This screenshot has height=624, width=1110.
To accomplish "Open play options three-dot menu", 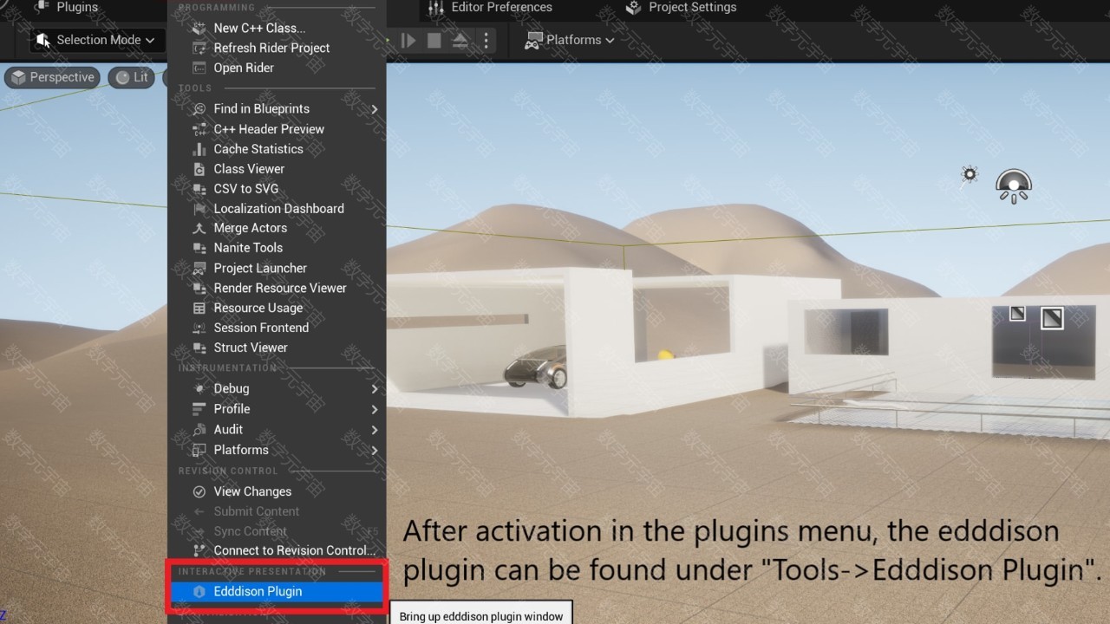I will click(486, 40).
